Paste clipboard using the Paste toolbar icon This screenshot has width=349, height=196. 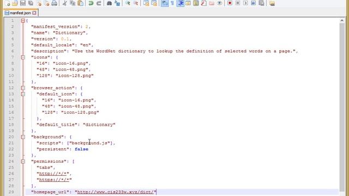pyautogui.click(x=81, y=3)
